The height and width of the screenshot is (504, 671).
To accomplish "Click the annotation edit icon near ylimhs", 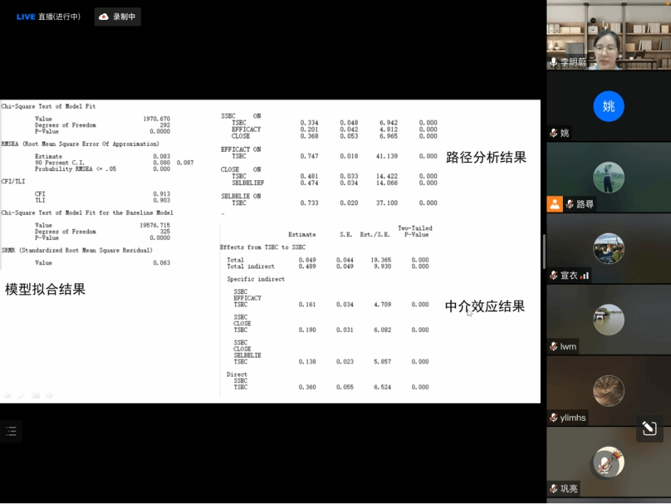I will (649, 429).
